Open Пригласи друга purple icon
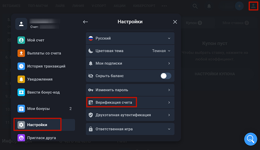Image resolution: width=260 pixels, height=150 pixels. tap(21, 138)
